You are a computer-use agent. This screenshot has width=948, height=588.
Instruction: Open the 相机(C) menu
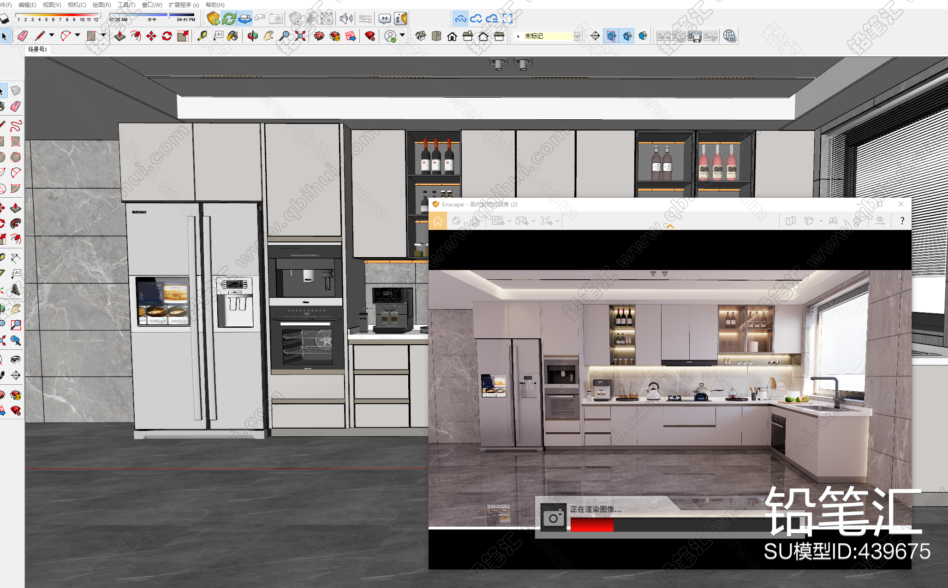pos(77,5)
